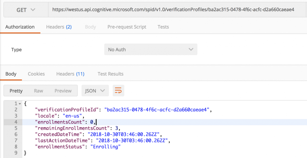This screenshot has height=158, width=307.
Task: Select the Pre-request Script tab
Action: (127, 27)
